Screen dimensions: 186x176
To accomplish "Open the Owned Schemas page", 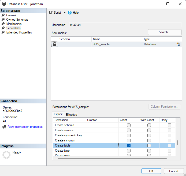I will pyautogui.click(x=17, y=20).
